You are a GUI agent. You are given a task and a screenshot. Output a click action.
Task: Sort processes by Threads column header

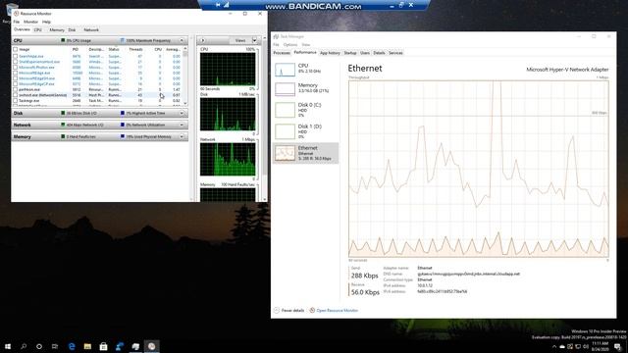pyautogui.click(x=135, y=50)
